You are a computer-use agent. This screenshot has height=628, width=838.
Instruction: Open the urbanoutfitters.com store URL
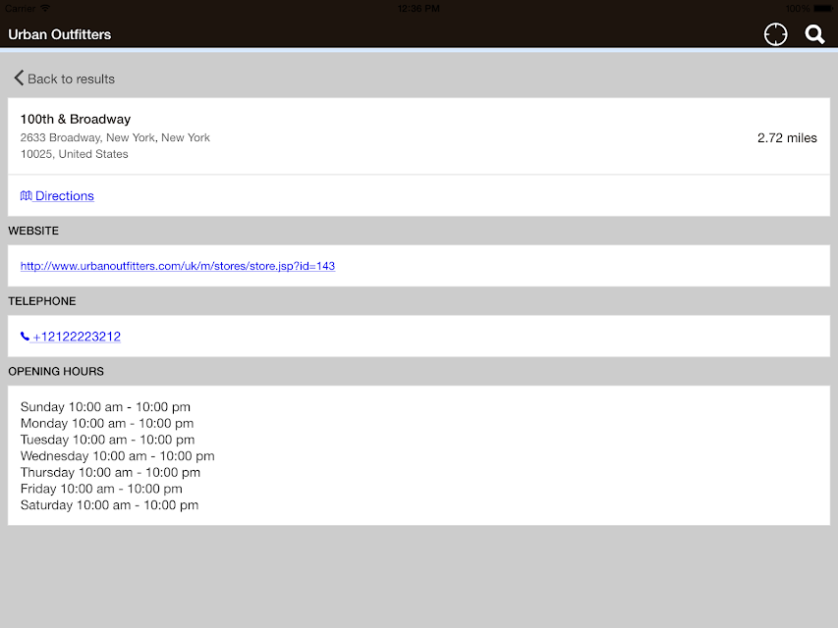click(x=178, y=266)
